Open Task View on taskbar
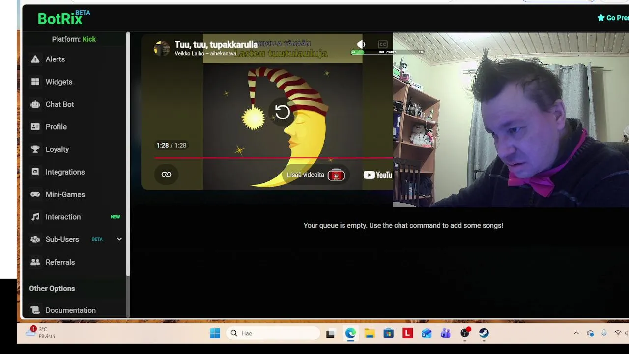The width and height of the screenshot is (629, 354). pyautogui.click(x=330, y=333)
